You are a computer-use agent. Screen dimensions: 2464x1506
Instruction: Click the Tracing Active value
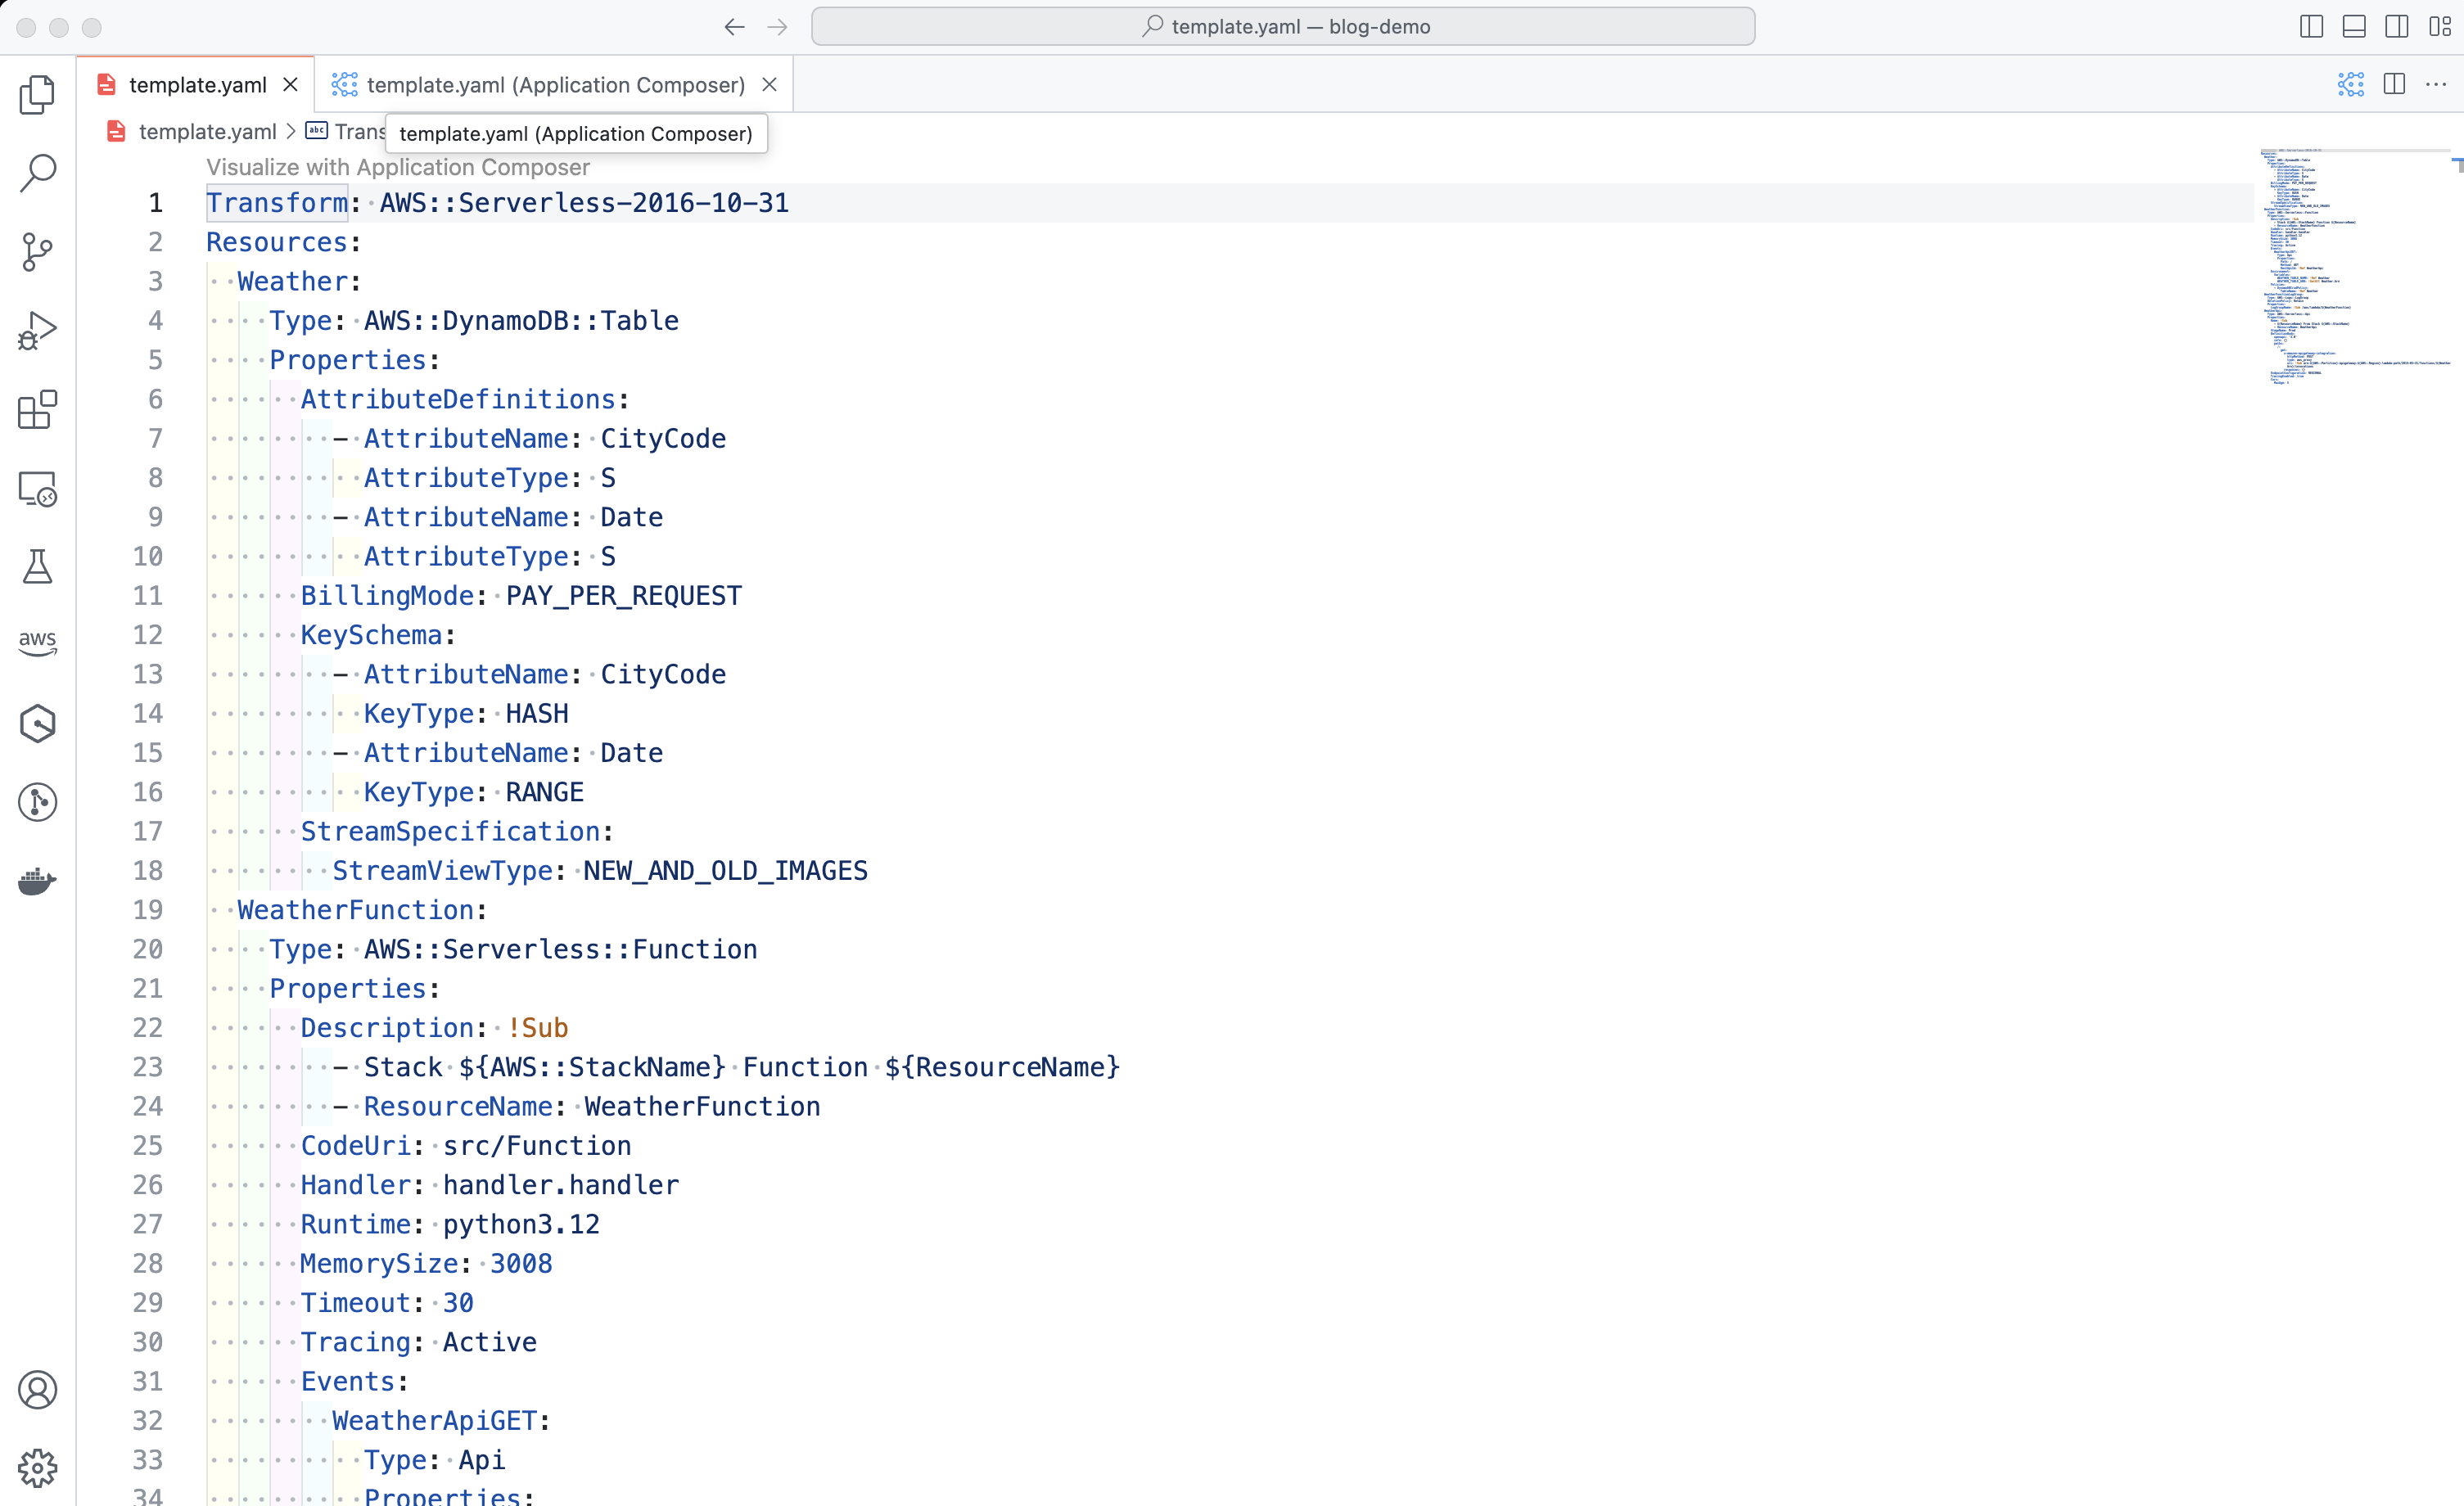pyautogui.click(x=490, y=1342)
